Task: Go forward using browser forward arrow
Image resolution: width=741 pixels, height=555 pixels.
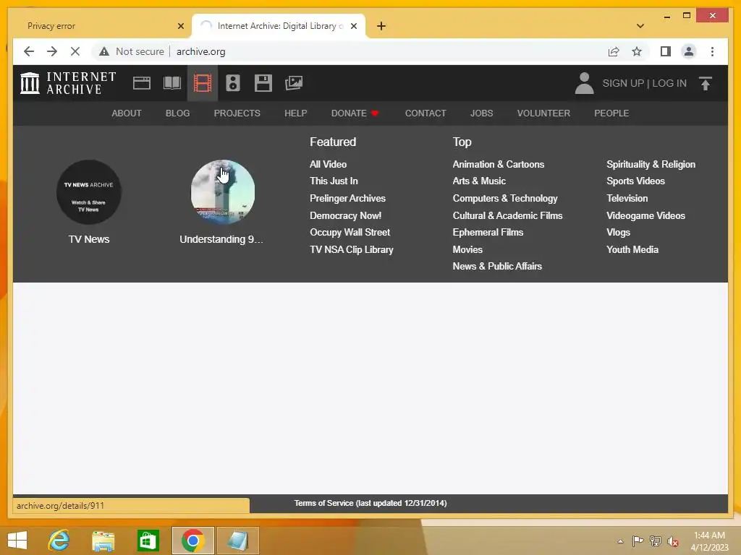Action: 52,51
